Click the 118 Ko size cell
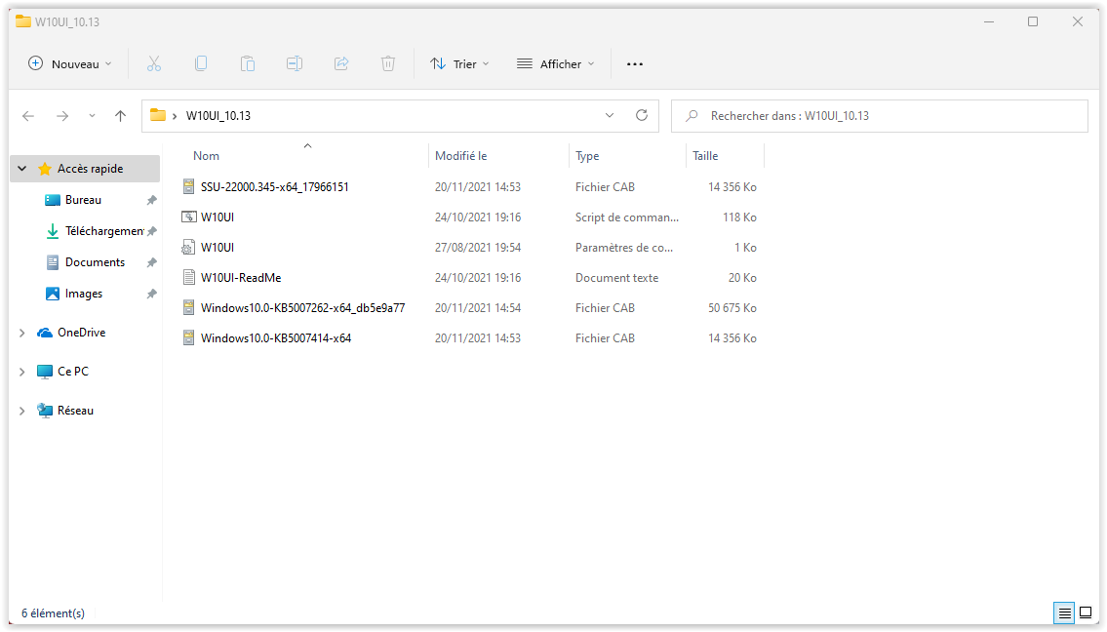1107x632 pixels. 739,217
